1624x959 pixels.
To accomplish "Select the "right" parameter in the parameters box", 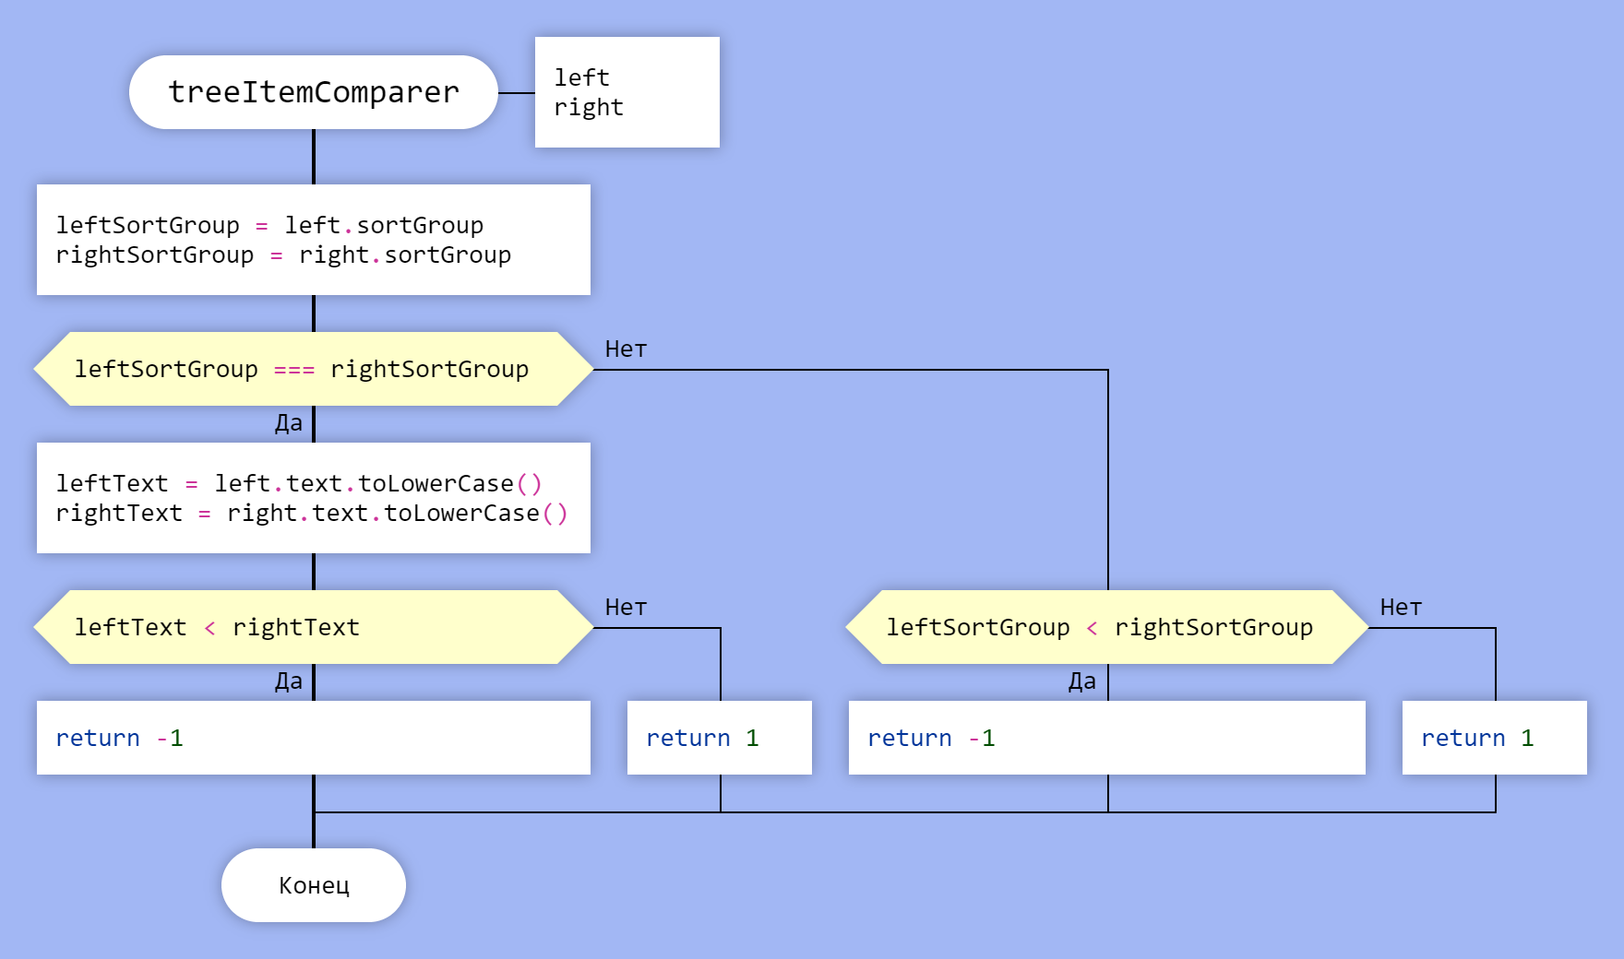I will [x=588, y=108].
